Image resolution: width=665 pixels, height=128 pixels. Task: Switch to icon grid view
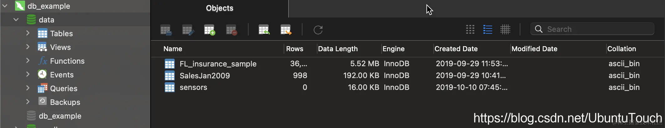(x=470, y=29)
